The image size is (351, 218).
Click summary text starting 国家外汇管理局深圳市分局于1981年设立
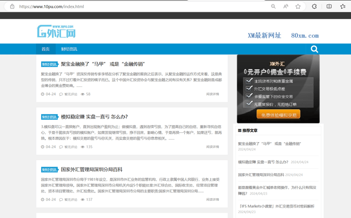click(x=130, y=186)
